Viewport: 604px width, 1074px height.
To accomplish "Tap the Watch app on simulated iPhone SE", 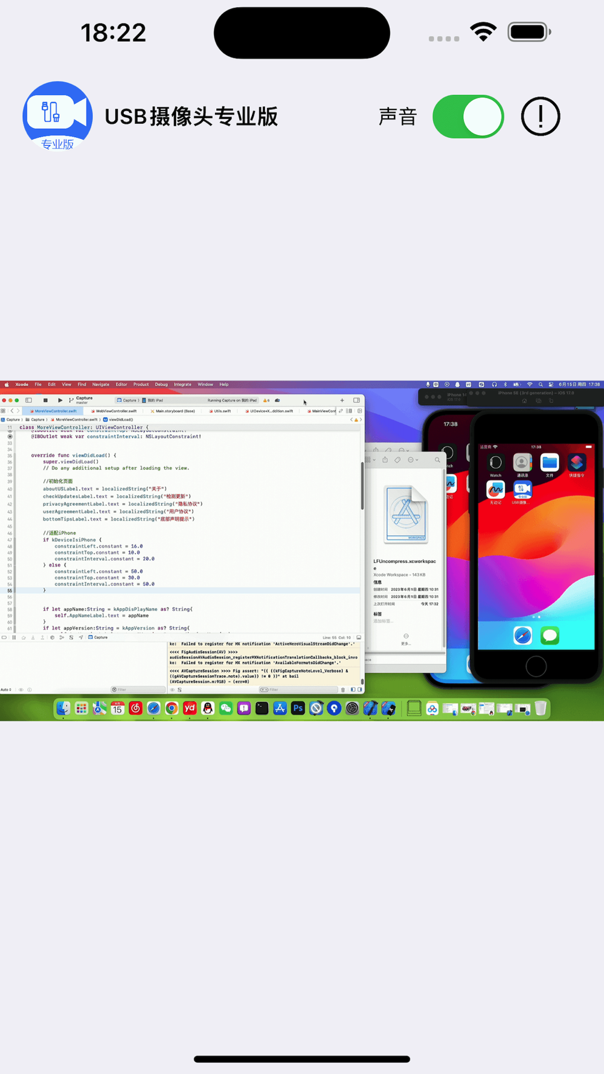I will click(495, 463).
